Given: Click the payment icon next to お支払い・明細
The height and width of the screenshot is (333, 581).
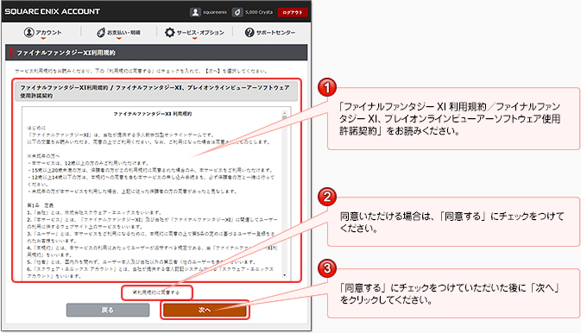Looking at the screenshot, I should (101, 33).
